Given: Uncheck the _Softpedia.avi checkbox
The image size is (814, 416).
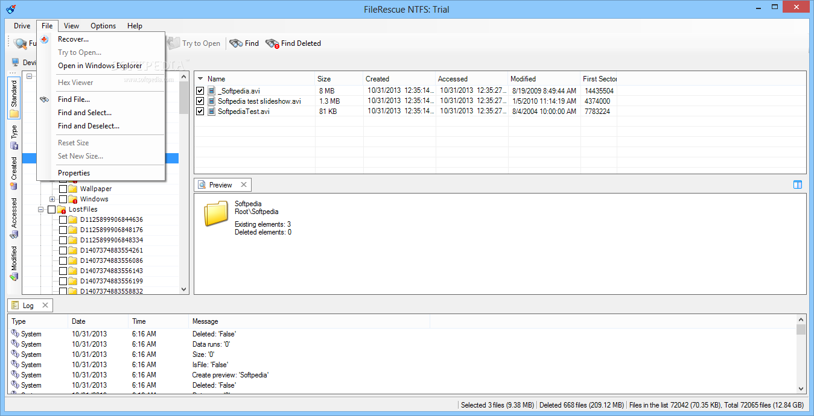Looking at the screenshot, I should point(200,91).
